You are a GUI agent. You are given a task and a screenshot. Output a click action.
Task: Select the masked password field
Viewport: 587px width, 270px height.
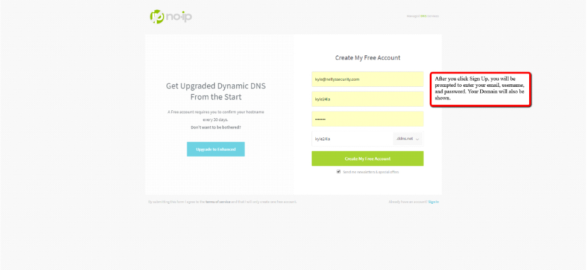coord(367,119)
